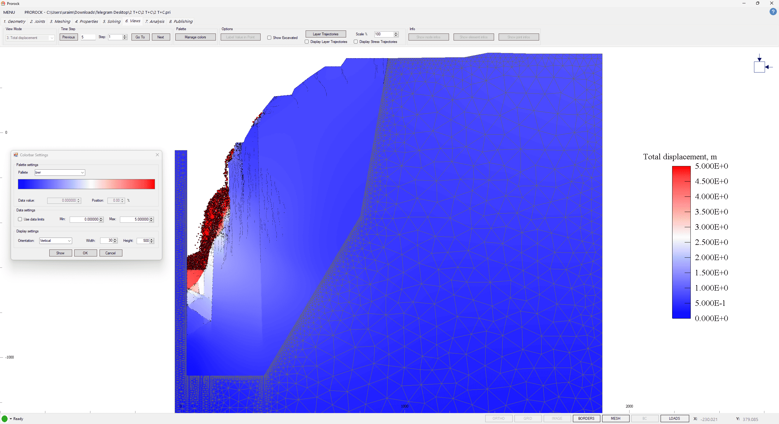Adjust the Scale % spinner arrows
Image resolution: width=779 pixels, height=424 pixels.
[396, 34]
